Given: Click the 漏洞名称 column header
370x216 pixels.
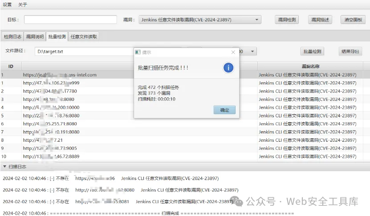Looking at the screenshot, I should [x=310, y=66].
